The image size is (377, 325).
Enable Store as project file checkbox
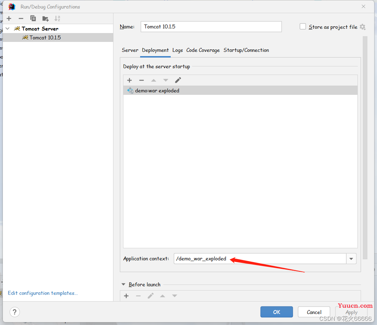click(303, 27)
